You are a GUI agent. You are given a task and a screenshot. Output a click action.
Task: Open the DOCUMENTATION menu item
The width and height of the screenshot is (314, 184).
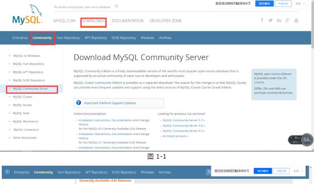coord(128,21)
